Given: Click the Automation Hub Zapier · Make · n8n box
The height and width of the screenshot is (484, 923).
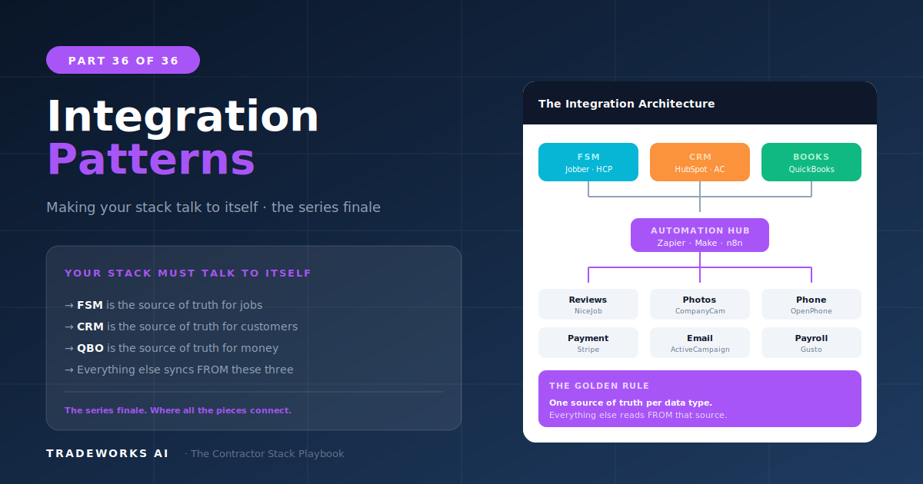Looking at the screenshot, I should 700,235.
